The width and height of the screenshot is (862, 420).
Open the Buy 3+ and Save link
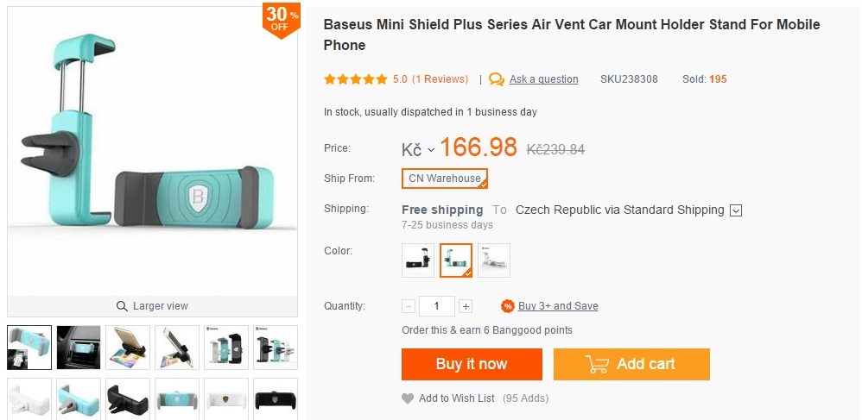558,306
